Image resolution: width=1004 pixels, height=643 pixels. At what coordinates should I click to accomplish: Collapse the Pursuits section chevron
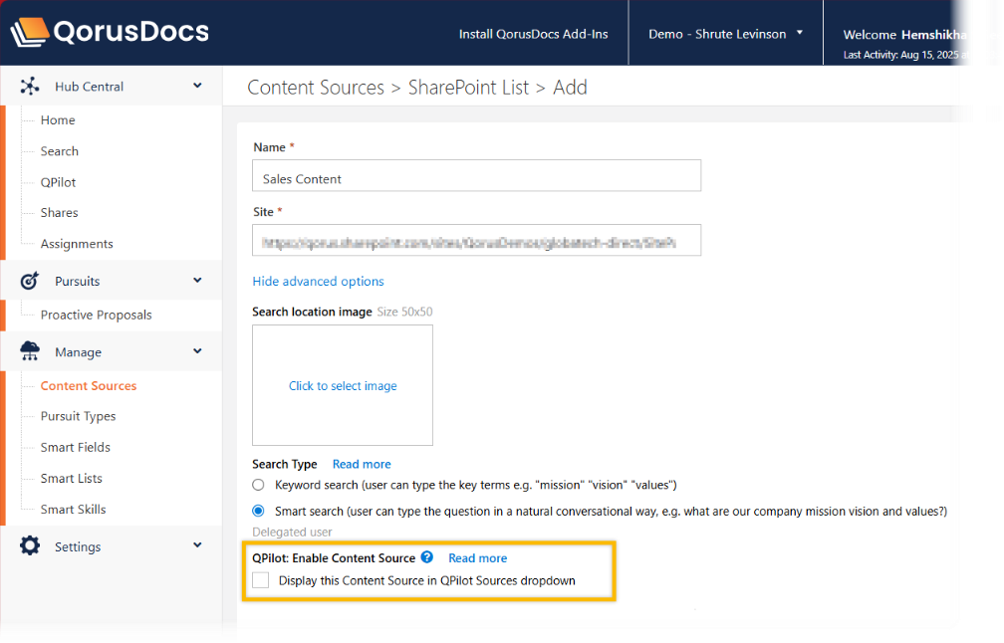pyautogui.click(x=197, y=281)
